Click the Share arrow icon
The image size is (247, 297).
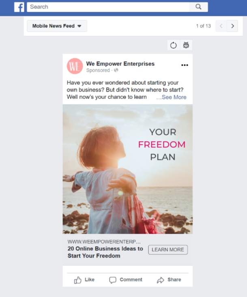[161, 280]
